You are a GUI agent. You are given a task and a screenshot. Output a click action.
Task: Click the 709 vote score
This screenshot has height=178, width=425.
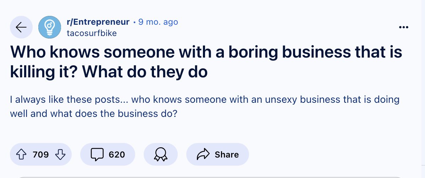coord(40,154)
